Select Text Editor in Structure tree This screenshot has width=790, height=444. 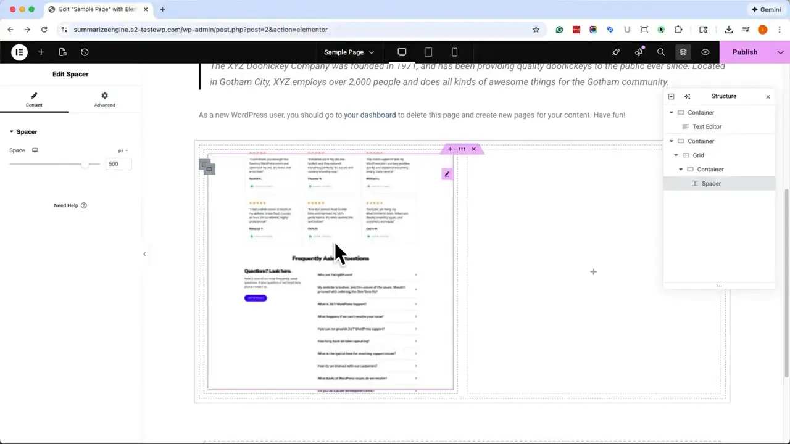[x=707, y=126]
